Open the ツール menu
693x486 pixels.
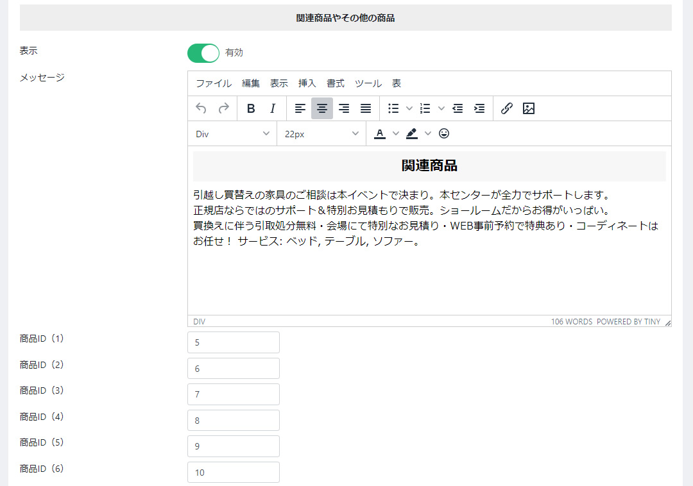[x=368, y=83]
